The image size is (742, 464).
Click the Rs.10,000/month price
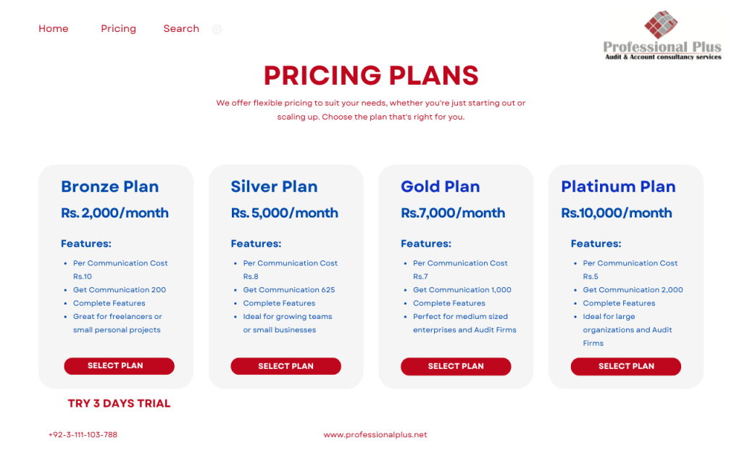616,213
